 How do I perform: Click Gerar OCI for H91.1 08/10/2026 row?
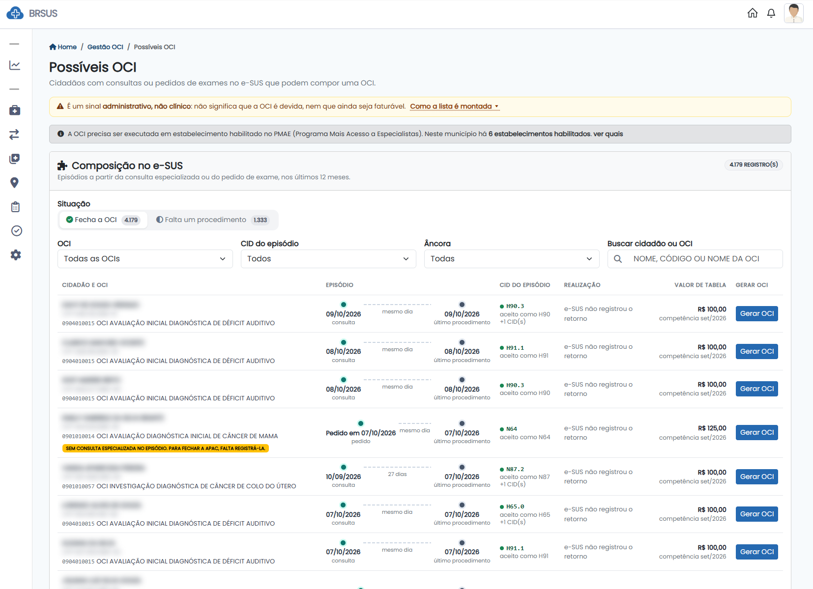pyautogui.click(x=757, y=351)
